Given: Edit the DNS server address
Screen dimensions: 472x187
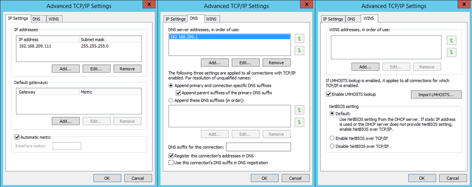Looking at the screenshot, I should click(246, 63).
